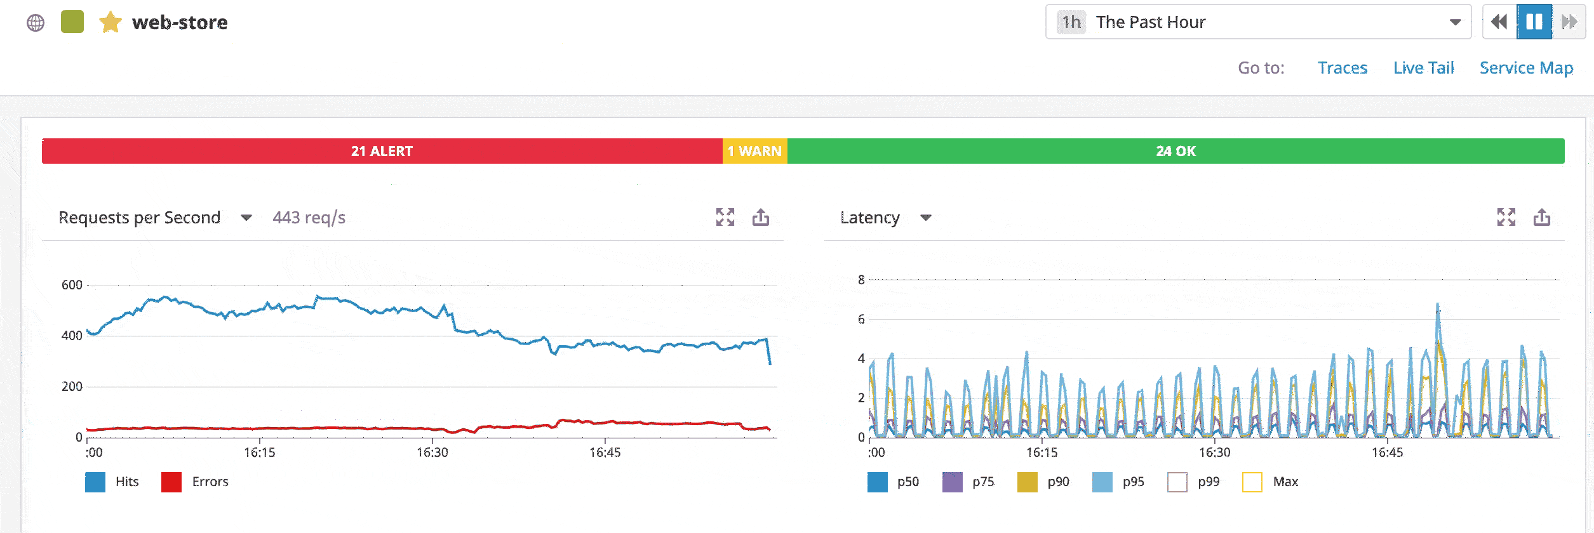
Task: Click the 443 req/s value
Action: click(x=309, y=218)
